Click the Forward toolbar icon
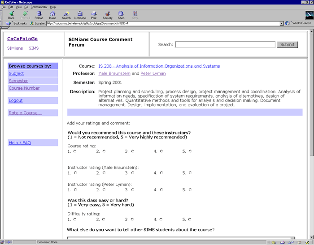This screenshot has height=245, width=314. click(25, 15)
